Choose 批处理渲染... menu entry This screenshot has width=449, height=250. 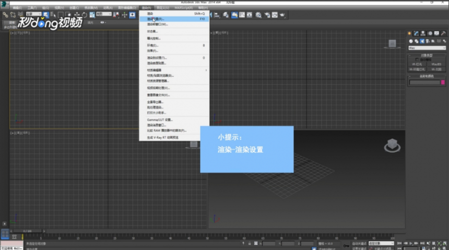[x=174, y=108]
